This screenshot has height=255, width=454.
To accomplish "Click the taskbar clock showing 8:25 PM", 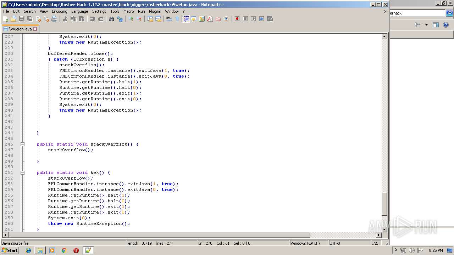I will click(x=436, y=250).
